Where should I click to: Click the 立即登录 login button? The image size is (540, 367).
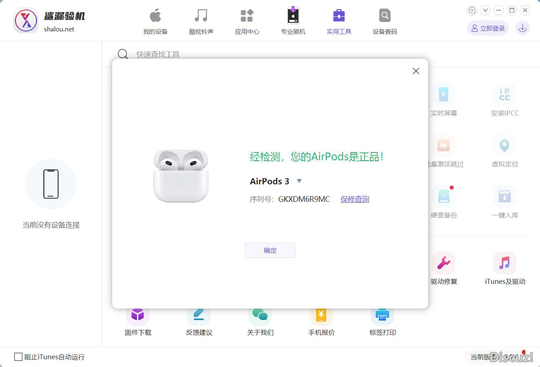tap(488, 28)
